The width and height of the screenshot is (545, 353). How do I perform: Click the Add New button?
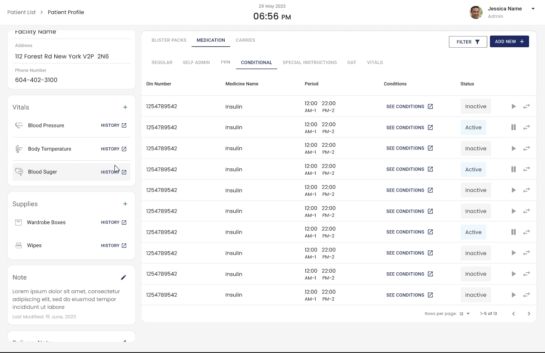pos(509,42)
